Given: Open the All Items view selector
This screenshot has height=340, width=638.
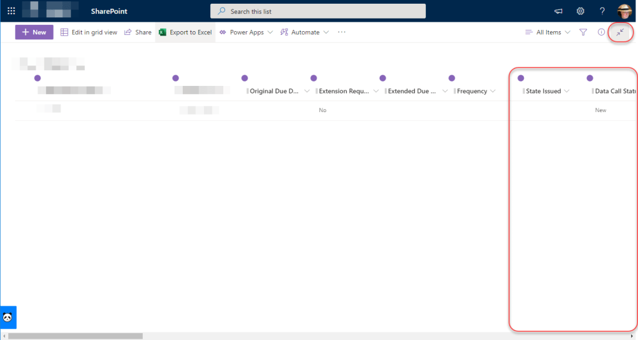Looking at the screenshot, I should [x=548, y=32].
